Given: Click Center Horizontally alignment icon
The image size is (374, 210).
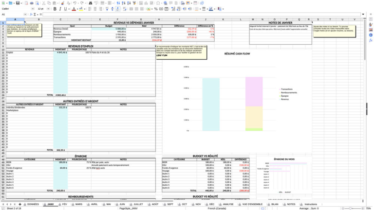Looking at the screenshot, I should coord(95,9).
